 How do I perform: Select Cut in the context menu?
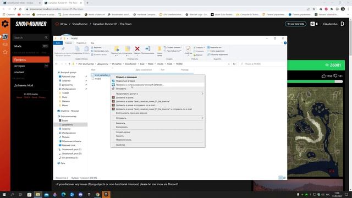pyautogui.click(x=158, y=123)
